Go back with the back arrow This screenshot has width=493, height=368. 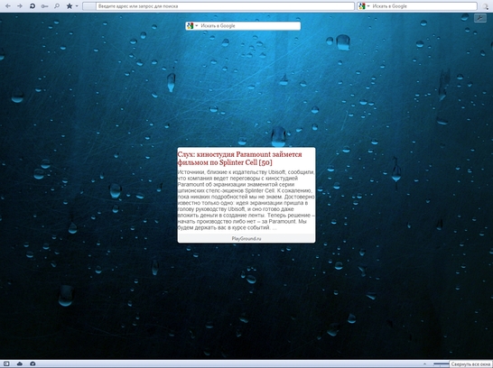point(8,6)
